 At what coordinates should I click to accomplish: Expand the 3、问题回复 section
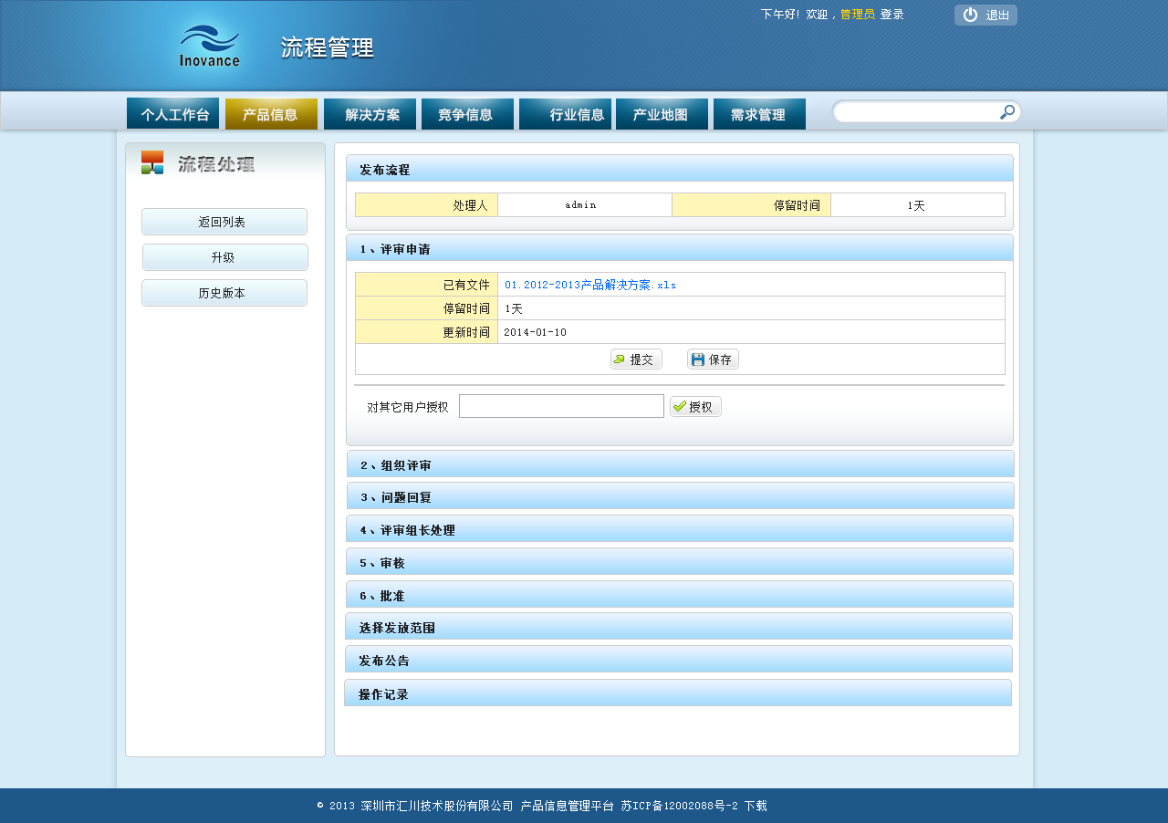pos(680,496)
